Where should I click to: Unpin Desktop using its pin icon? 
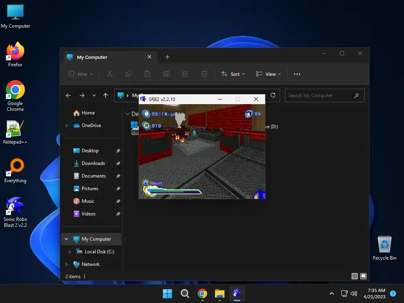(x=118, y=151)
